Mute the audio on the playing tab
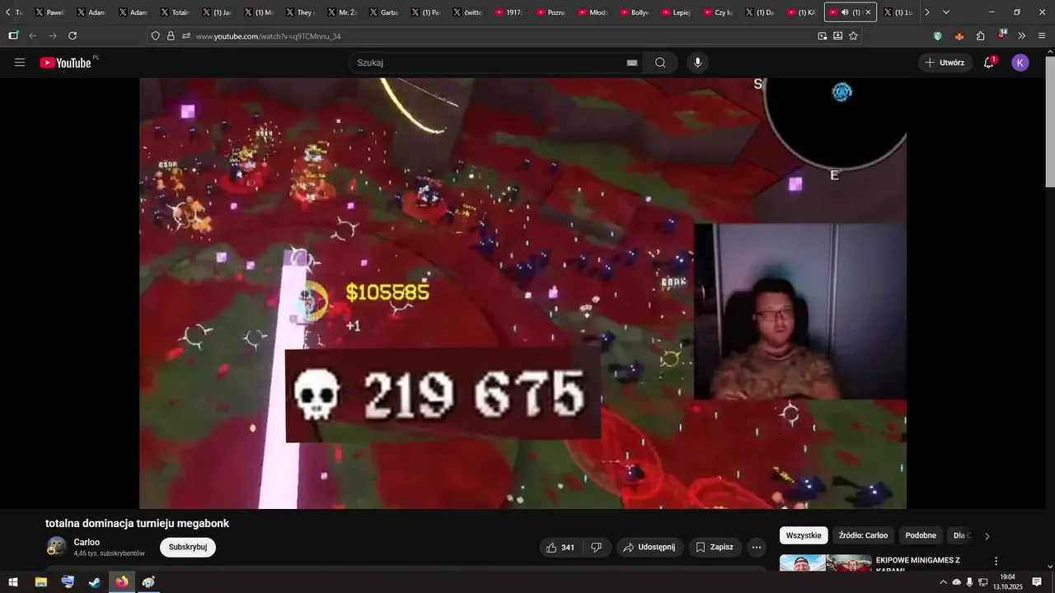This screenshot has height=593, width=1055. click(845, 12)
